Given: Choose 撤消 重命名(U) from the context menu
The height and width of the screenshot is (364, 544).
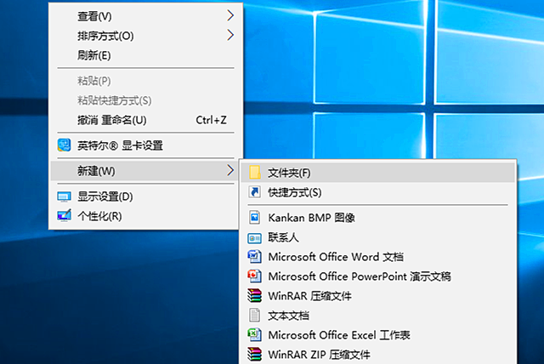Looking at the screenshot, I should click(x=112, y=120).
